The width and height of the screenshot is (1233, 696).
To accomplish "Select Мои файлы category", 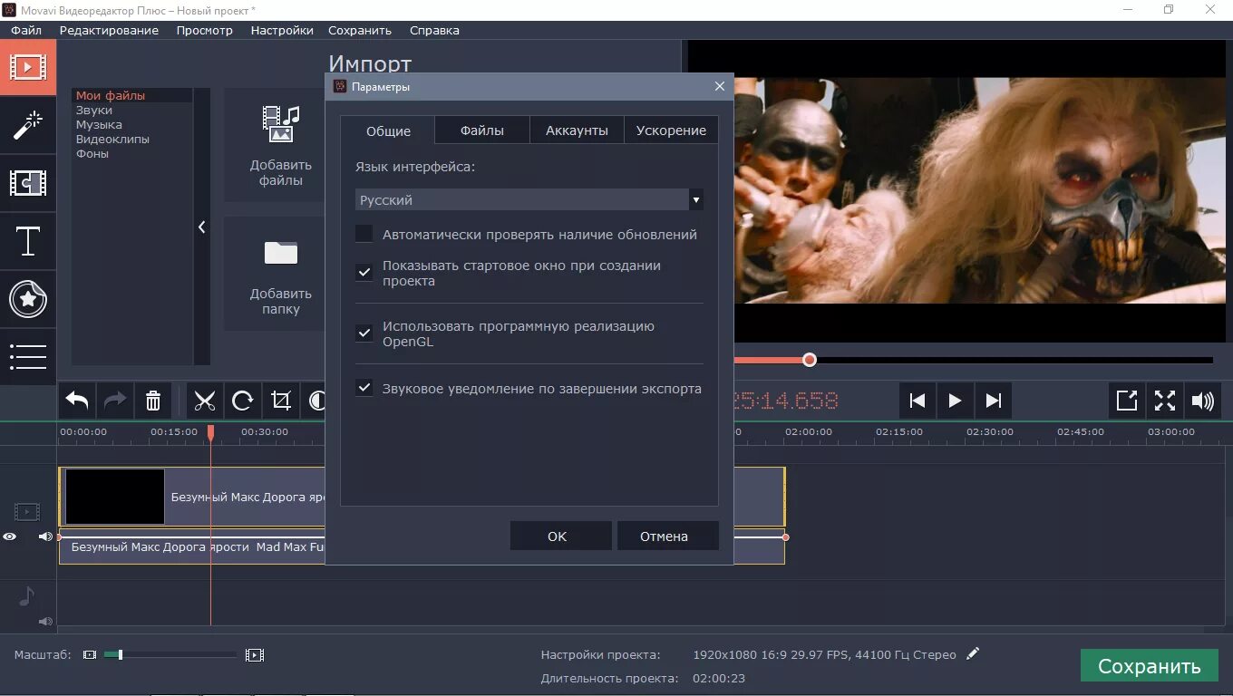I will [131, 95].
